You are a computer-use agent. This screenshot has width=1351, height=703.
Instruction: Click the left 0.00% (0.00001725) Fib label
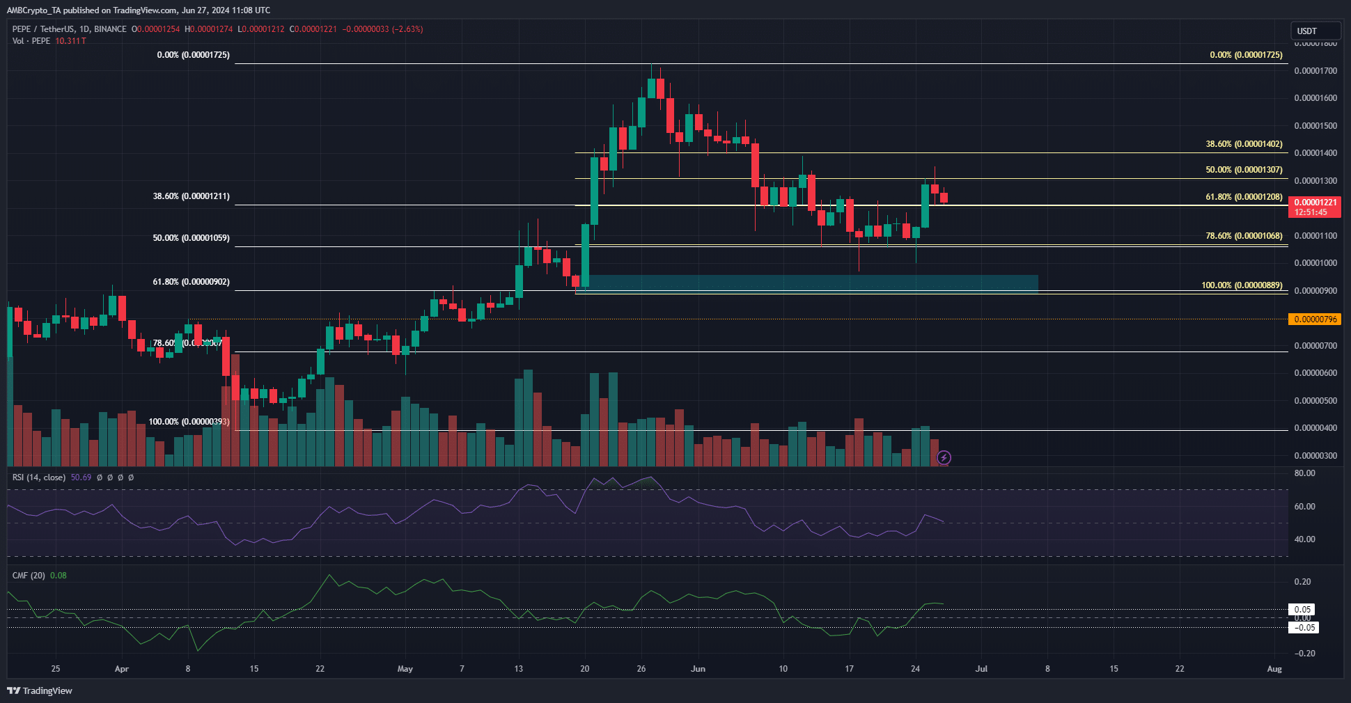pyautogui.click(x=193, y=55)
